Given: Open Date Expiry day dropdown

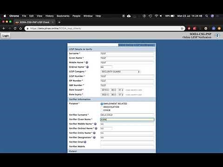Looking at the screenshot, I should pos(120,95).
